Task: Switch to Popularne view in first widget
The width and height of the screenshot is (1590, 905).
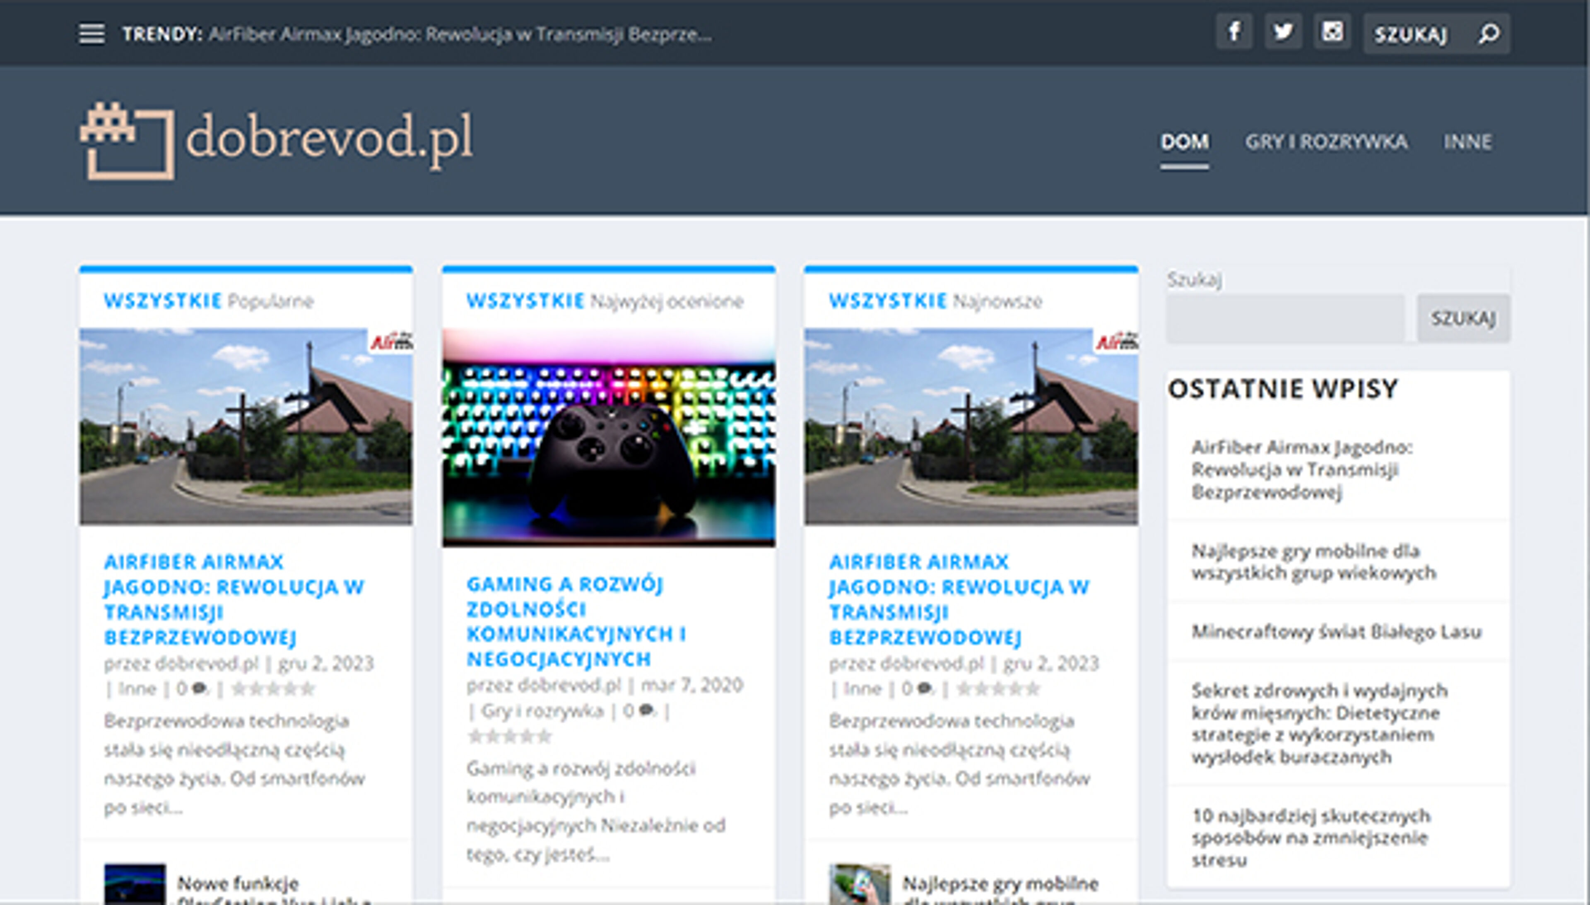Action: tap(272, 301)
